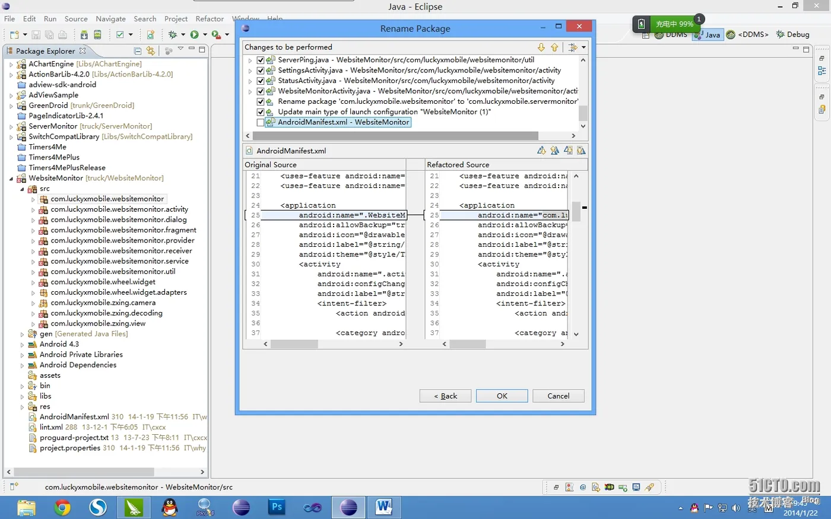This screenshot has width=831, height=519.
Task: Open the Task List fast view icon
Action: point(822,109)
